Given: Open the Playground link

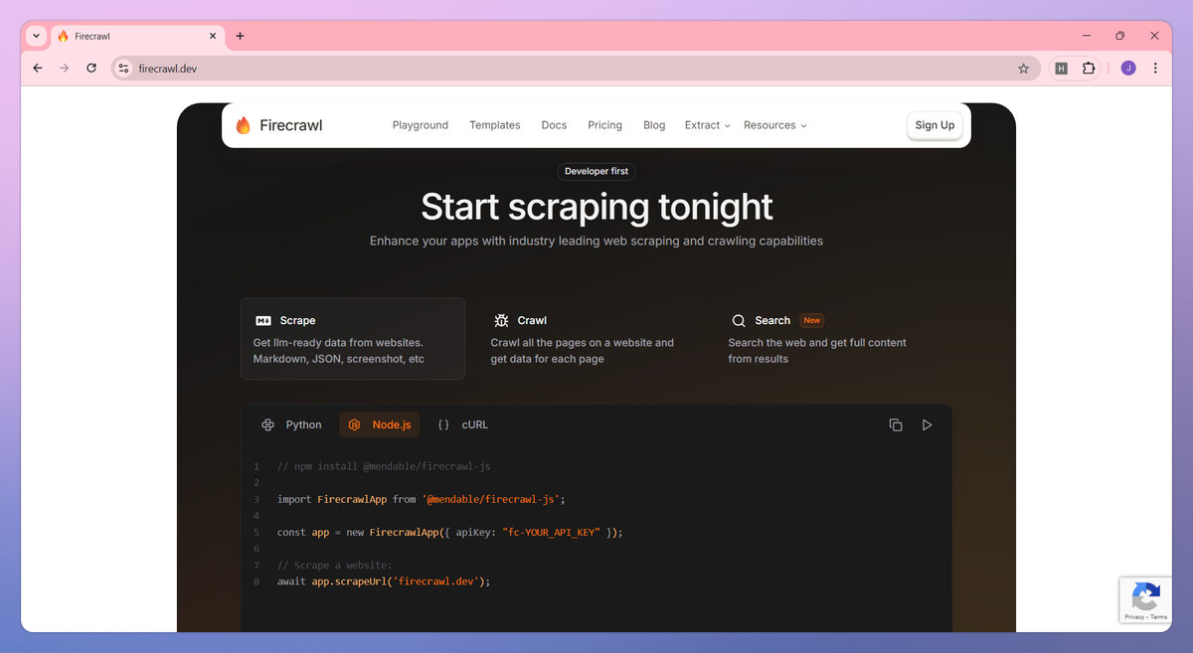Looking at the screenshot, I should click(420, 125).
